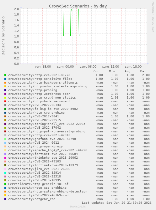Click the sam. 18:00 time axis label
Image resolution: width=156 pixels, height=210 pixels.
[x=133, y=67]
